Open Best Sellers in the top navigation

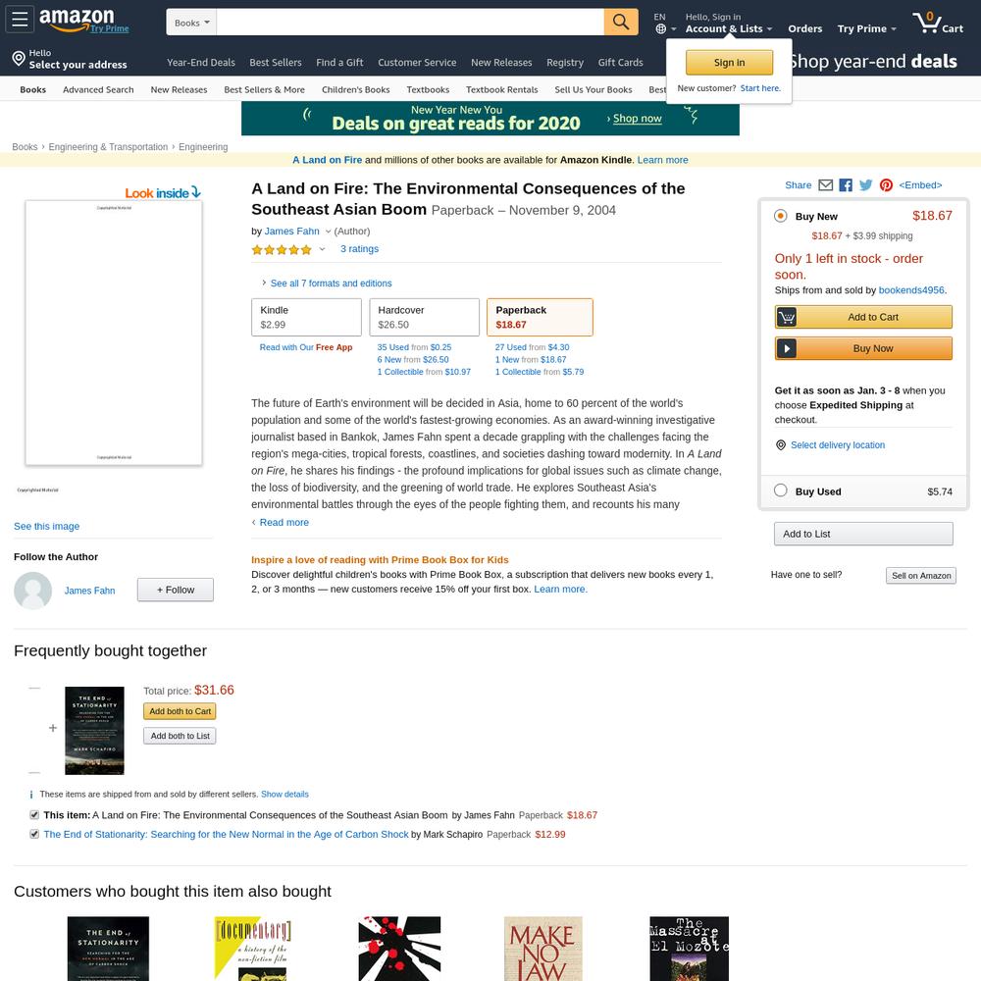tap(276, 63)
